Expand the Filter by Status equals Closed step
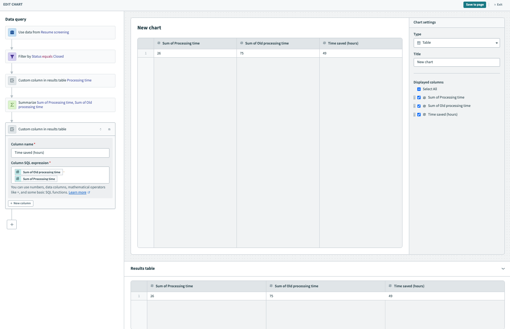Viewport: 510px width, 329px height. tap(61, 56)
